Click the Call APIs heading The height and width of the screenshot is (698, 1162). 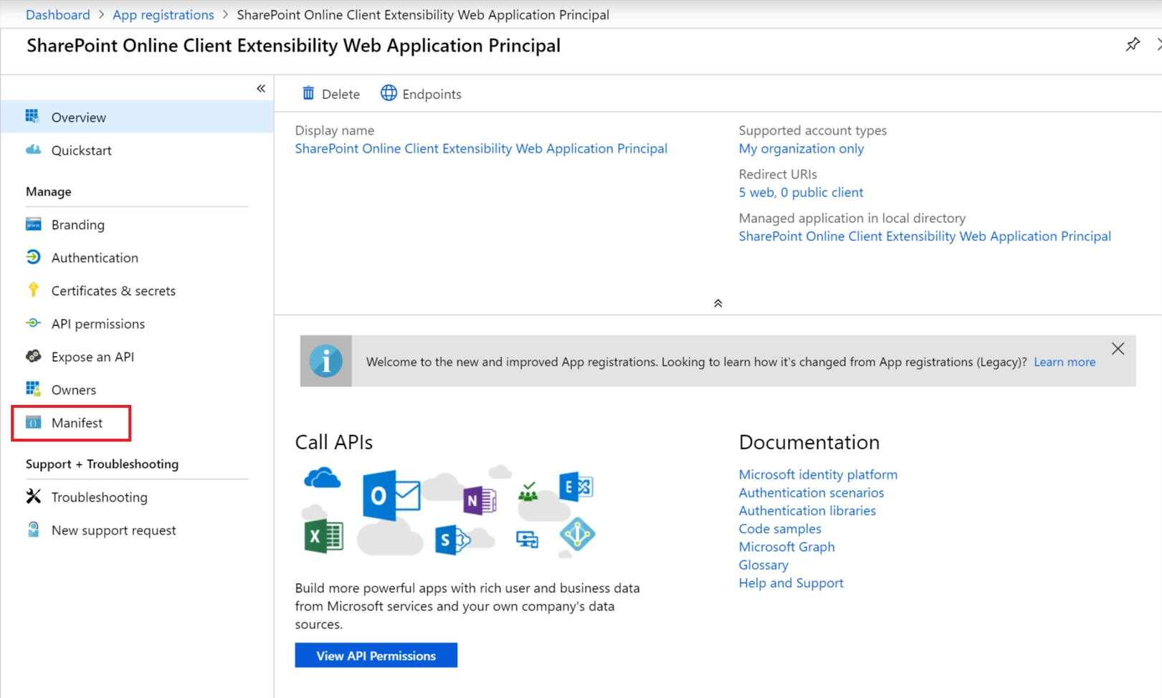coord(334,442)
